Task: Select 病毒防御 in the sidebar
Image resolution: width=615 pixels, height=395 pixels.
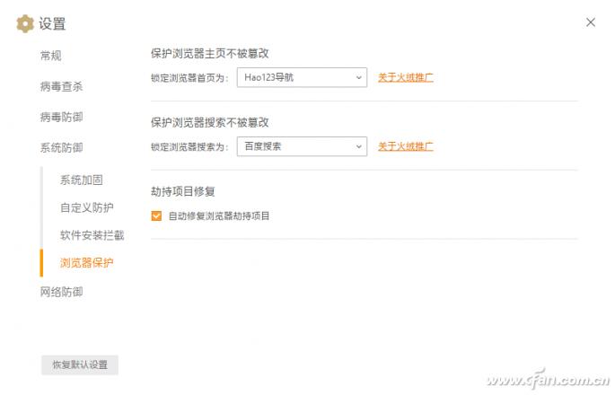Action: (x=61, y=117)
